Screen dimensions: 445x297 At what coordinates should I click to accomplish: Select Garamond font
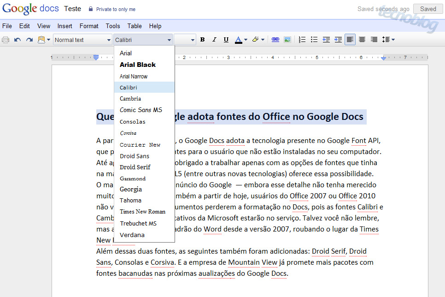(144, 178)
